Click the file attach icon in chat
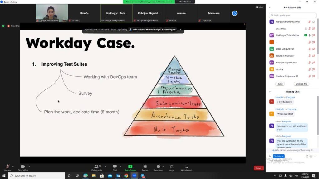The width and height of the screenshot is (319, 179). click(307, 156)
